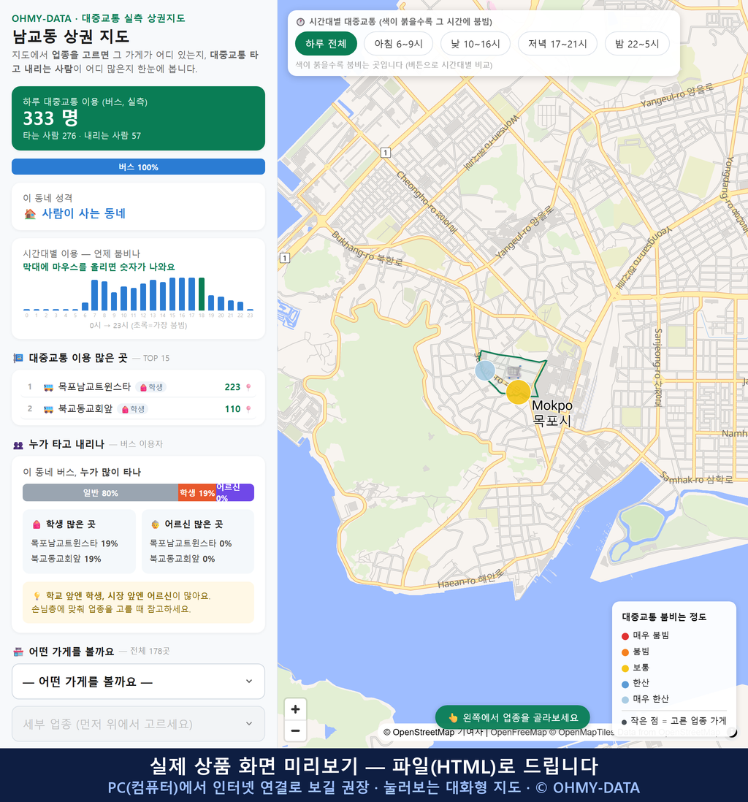The width and height of the screenshot is (748, 802).
Task: Click the house icon beside 사람이 사는 동네
Action: click(30, 214)
